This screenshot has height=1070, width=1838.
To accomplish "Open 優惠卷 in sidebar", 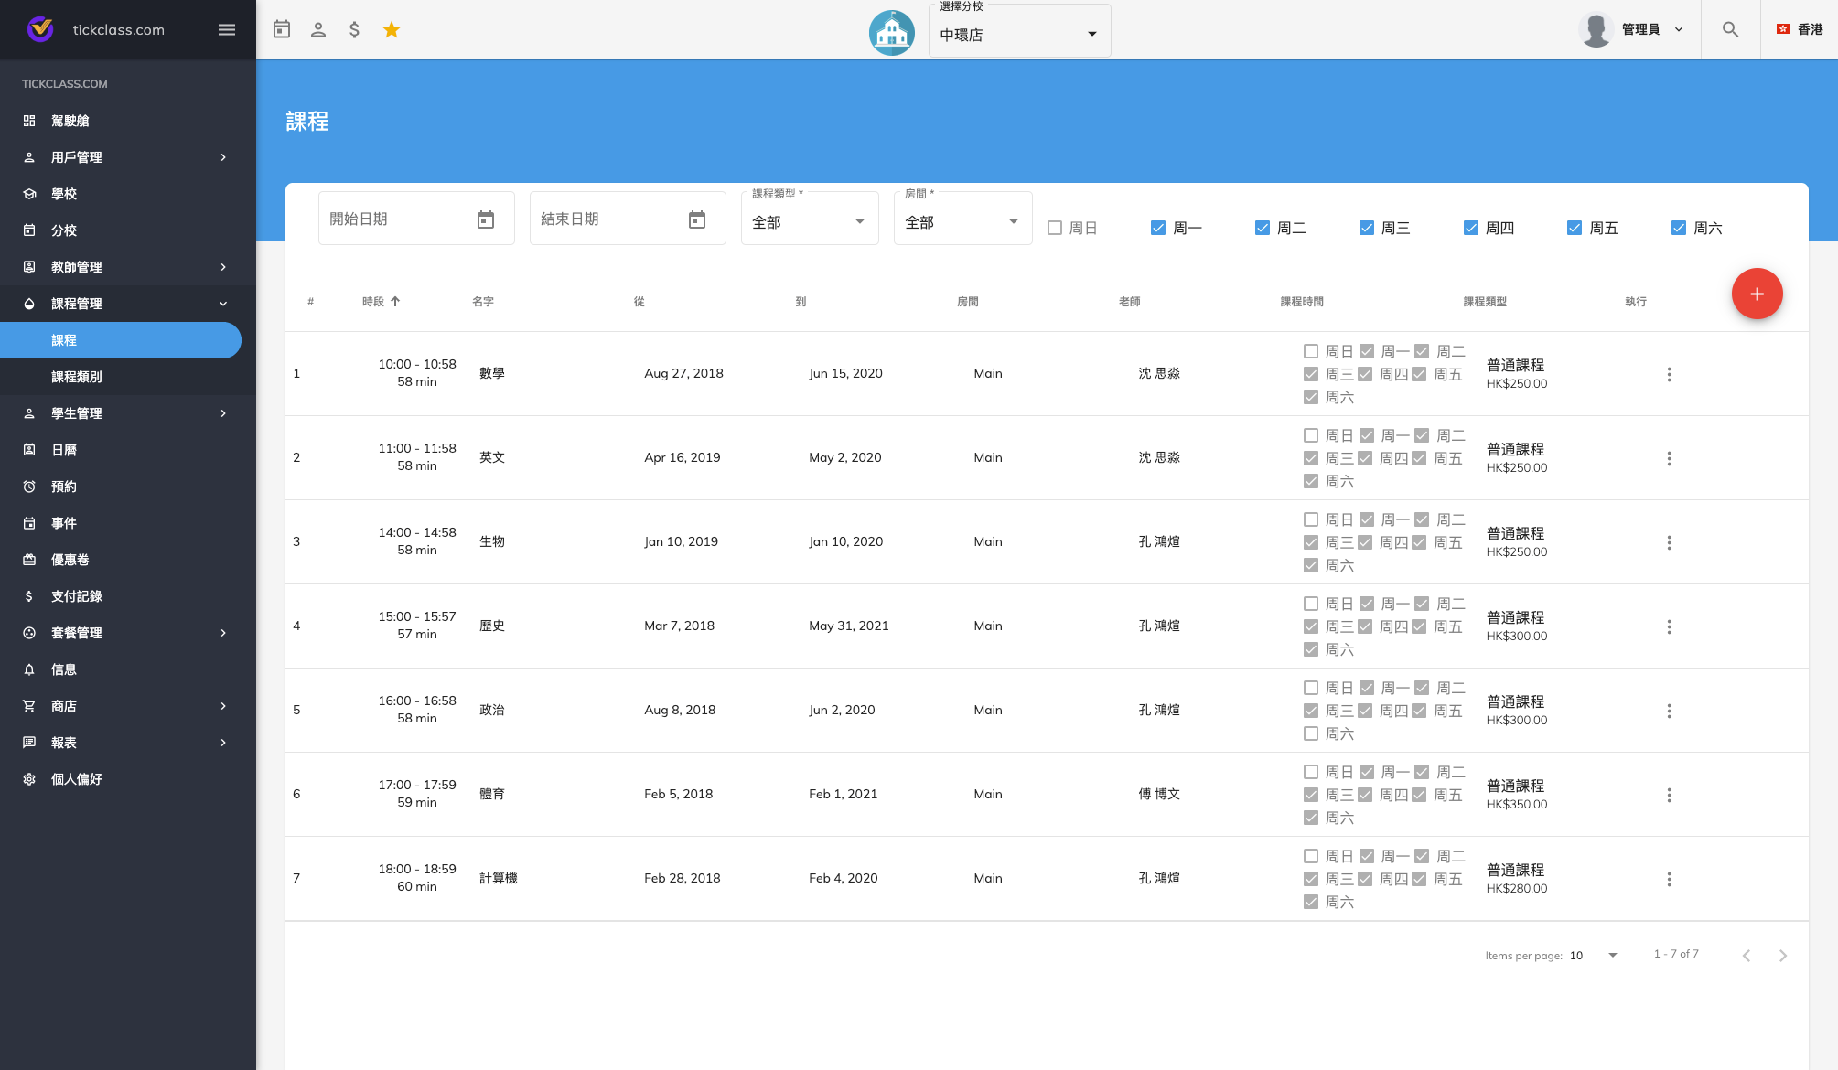I will point(128,560).
